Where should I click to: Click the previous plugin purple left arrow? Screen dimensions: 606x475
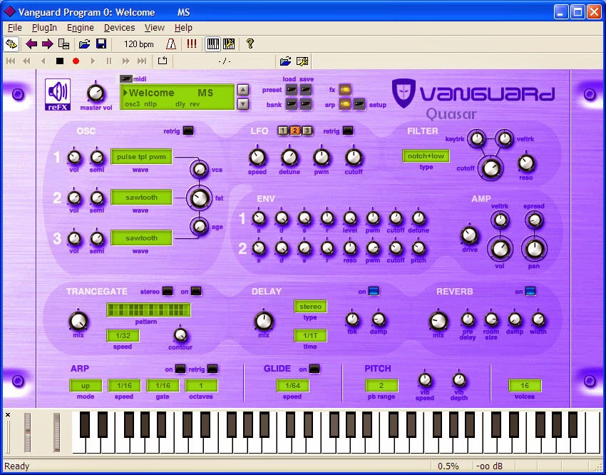pyautogui.click(x=31, y=44)
